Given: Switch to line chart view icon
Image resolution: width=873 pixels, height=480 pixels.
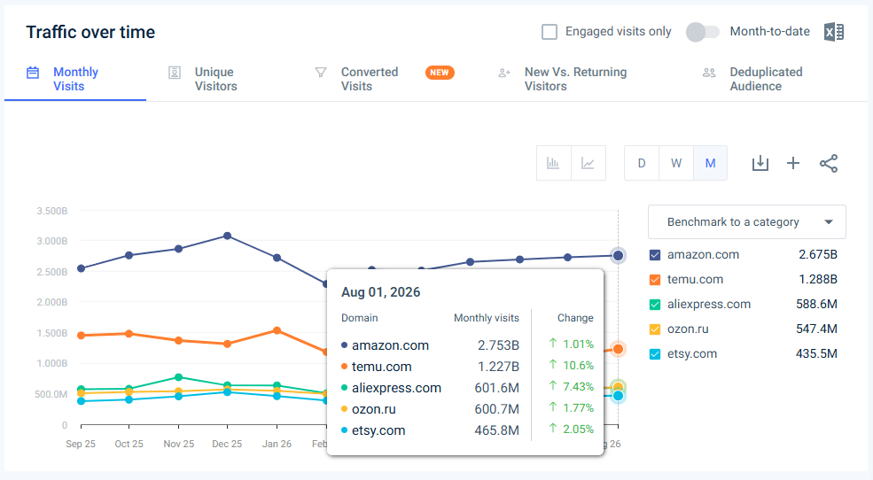Looking at the screenshot, I should point(588,163).
